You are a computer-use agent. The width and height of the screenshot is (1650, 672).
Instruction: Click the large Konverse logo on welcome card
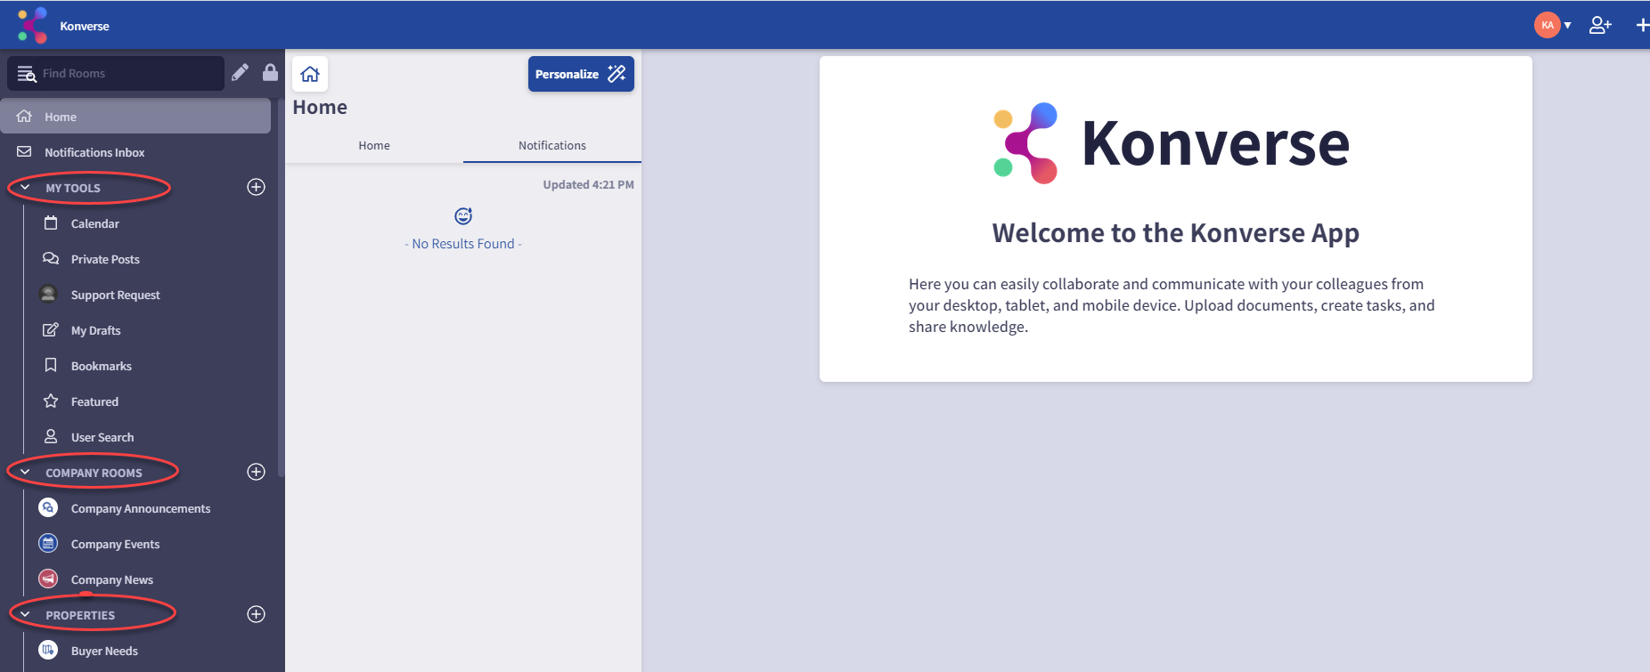pyautogui.click(x=1172, y=143)
